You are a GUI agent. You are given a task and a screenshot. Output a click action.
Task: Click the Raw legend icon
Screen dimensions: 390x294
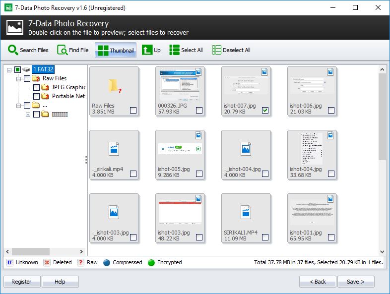click(80, 262)
